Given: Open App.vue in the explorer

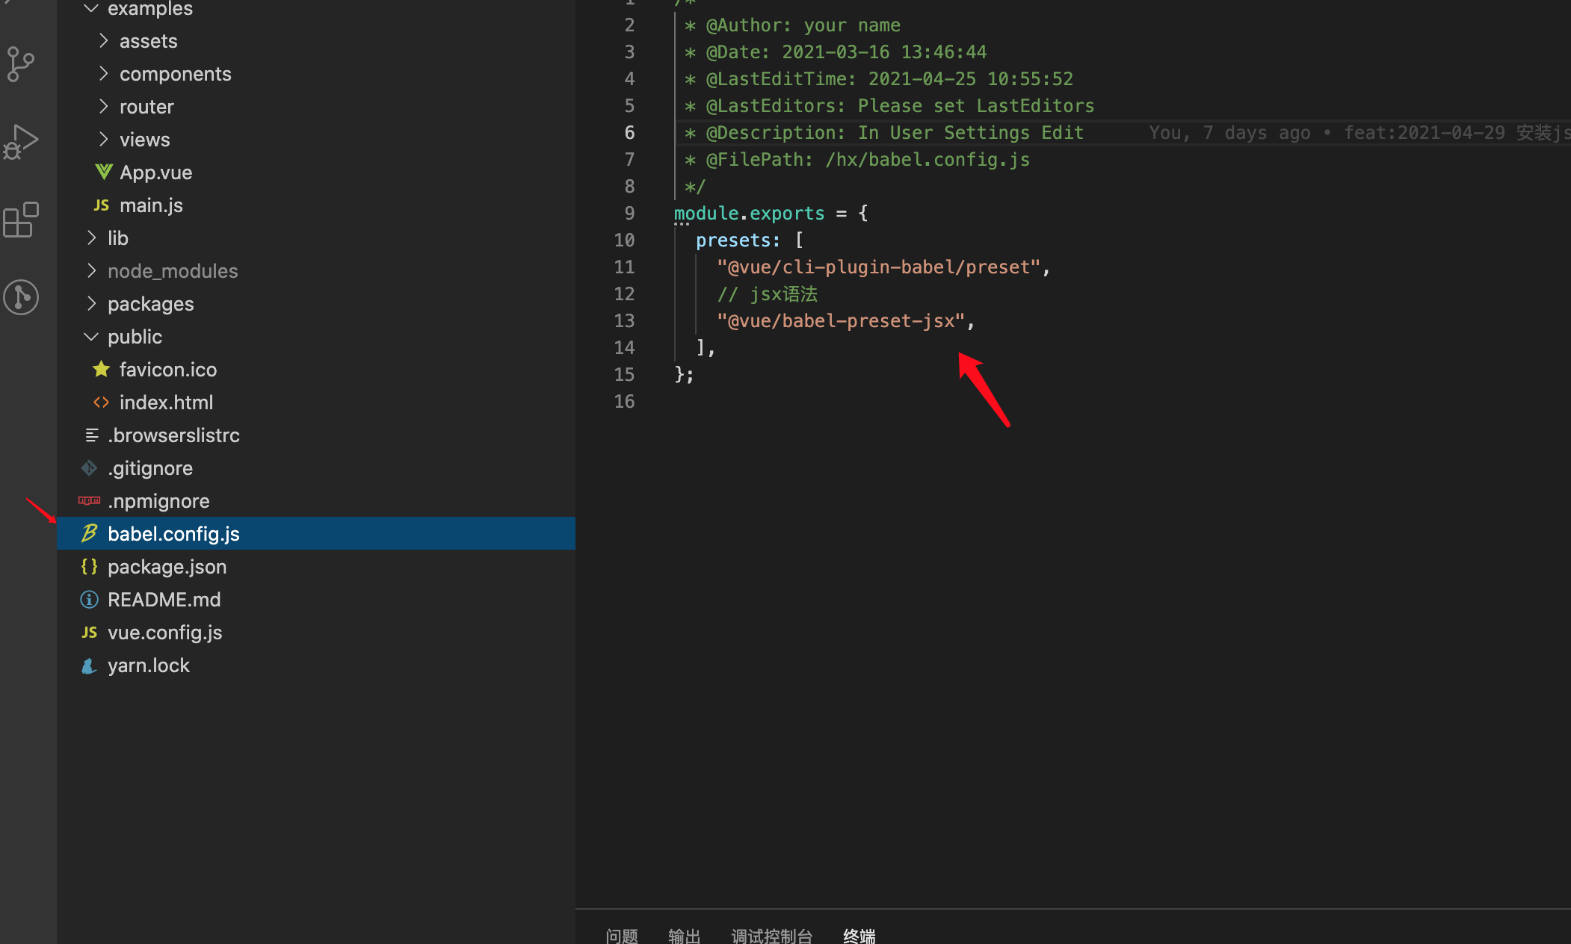Looking at the screenshot, I should 316,173.
